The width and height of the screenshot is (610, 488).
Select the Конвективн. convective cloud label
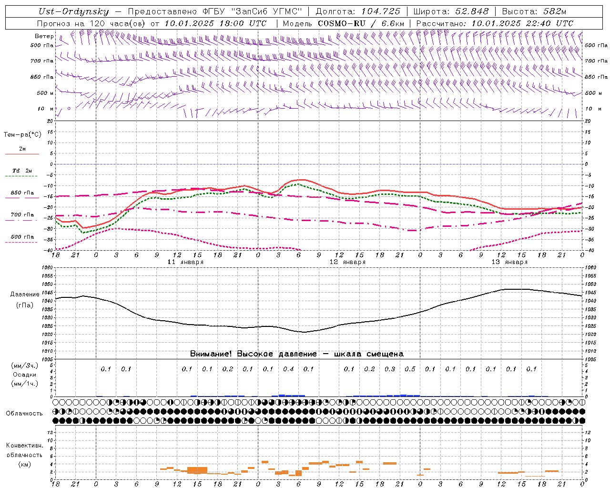(x=24, y=446)
